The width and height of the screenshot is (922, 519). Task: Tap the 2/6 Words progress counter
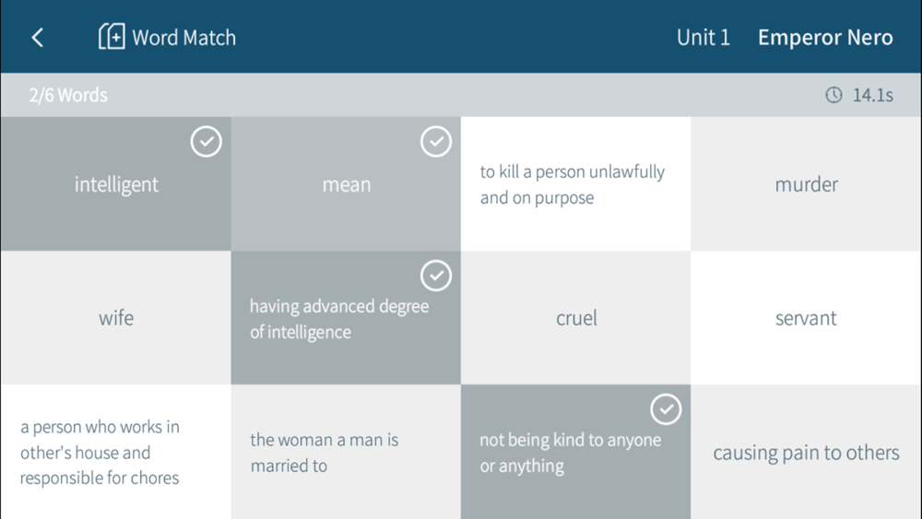(68, 95)
